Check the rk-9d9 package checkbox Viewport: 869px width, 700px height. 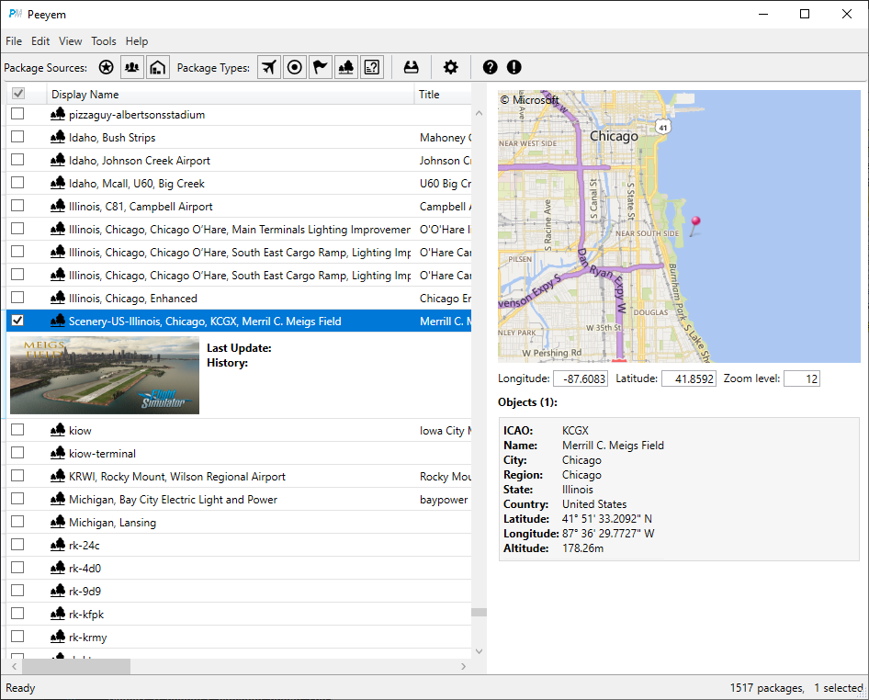[x=17, y=591]
